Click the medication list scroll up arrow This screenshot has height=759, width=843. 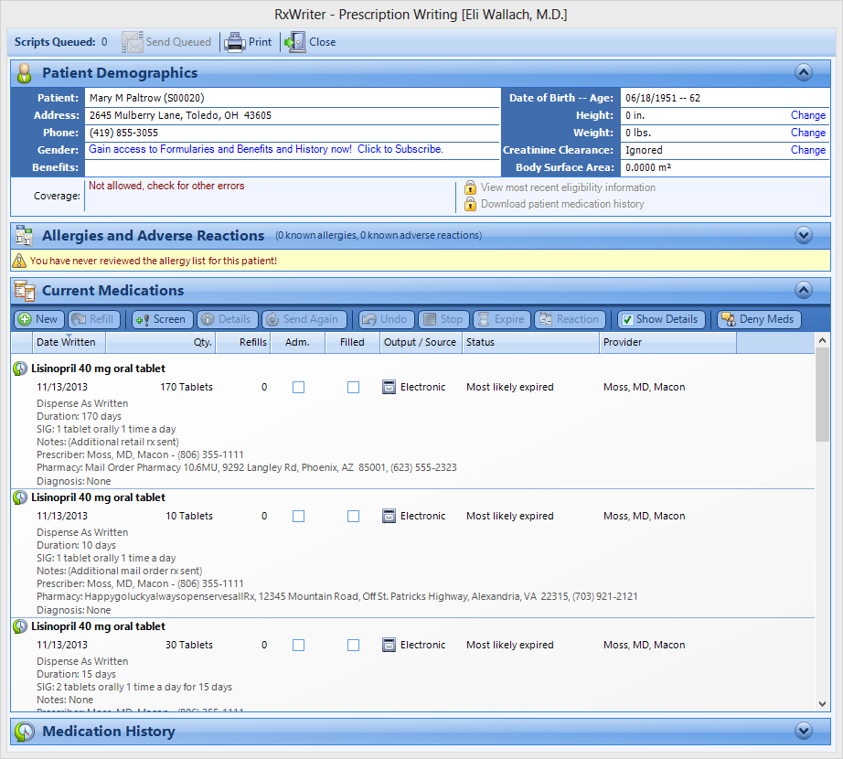click(x=822, y=340)
